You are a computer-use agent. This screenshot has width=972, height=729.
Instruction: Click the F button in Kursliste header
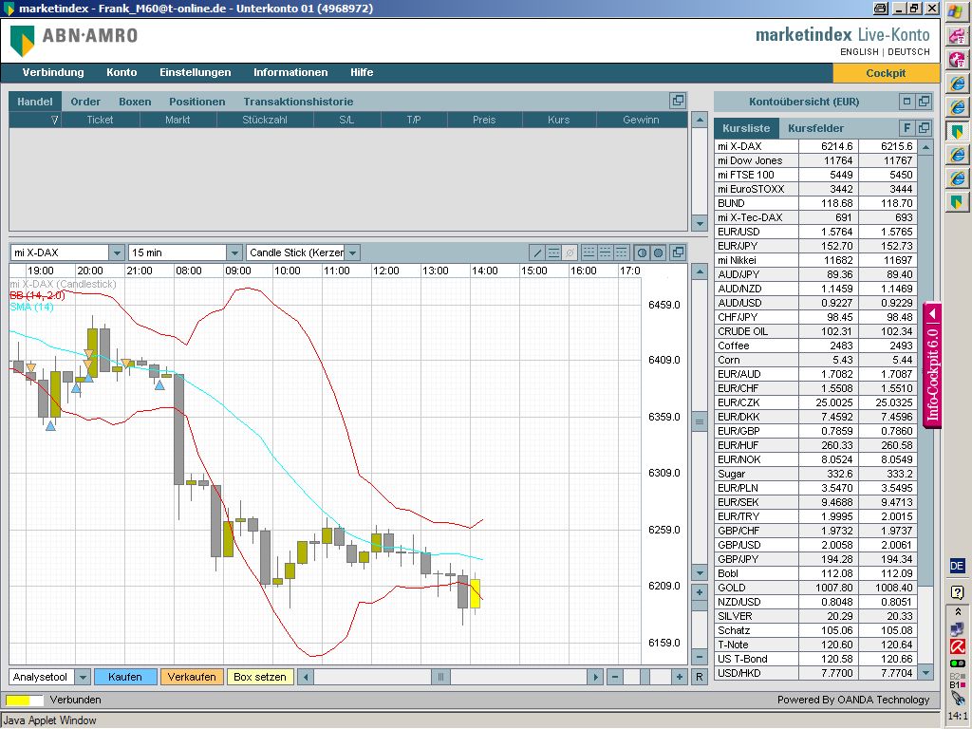coord(907,128)
